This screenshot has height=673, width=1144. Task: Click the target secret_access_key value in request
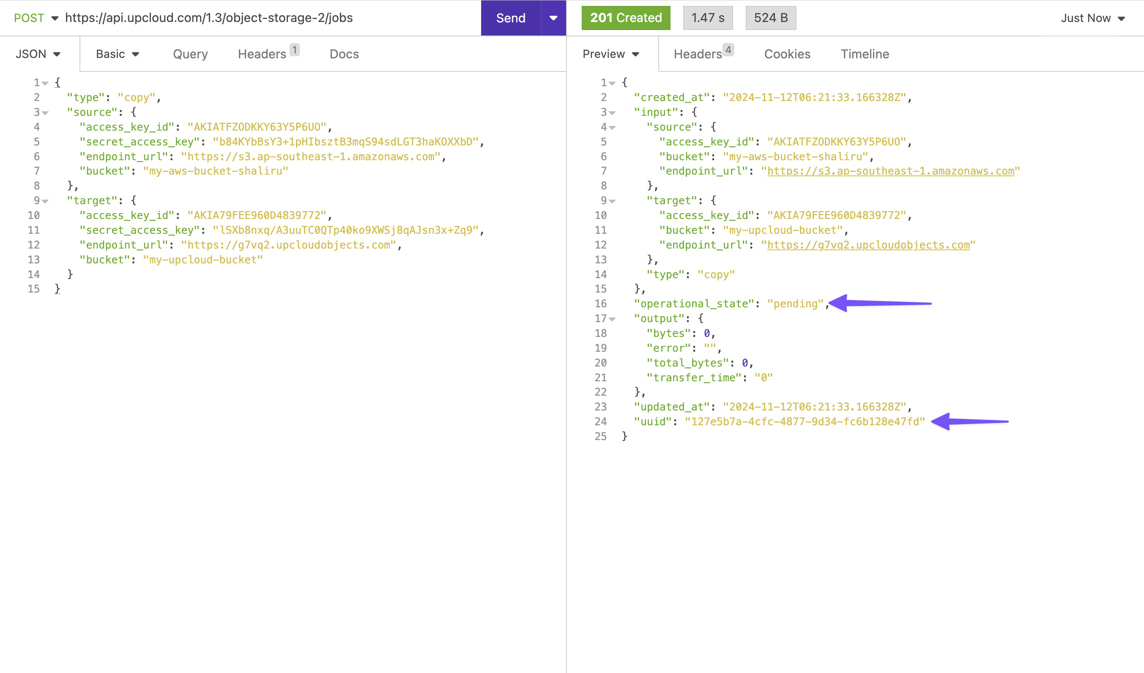345,230
